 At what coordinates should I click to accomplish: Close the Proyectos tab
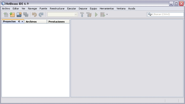coord(22,22)
